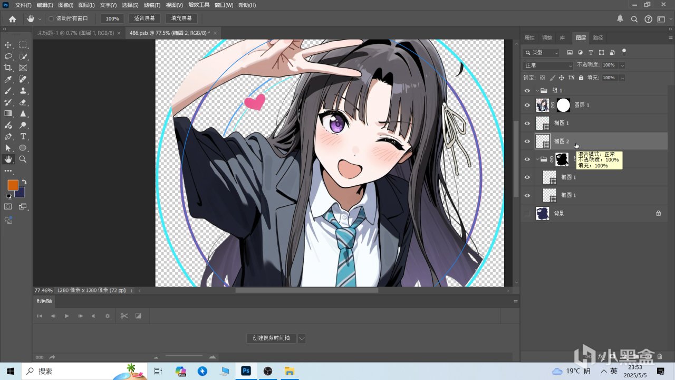The width and height of the screenshot is (675, 380).
Task: Show the 背景 layer
Action: coord(527,213)
